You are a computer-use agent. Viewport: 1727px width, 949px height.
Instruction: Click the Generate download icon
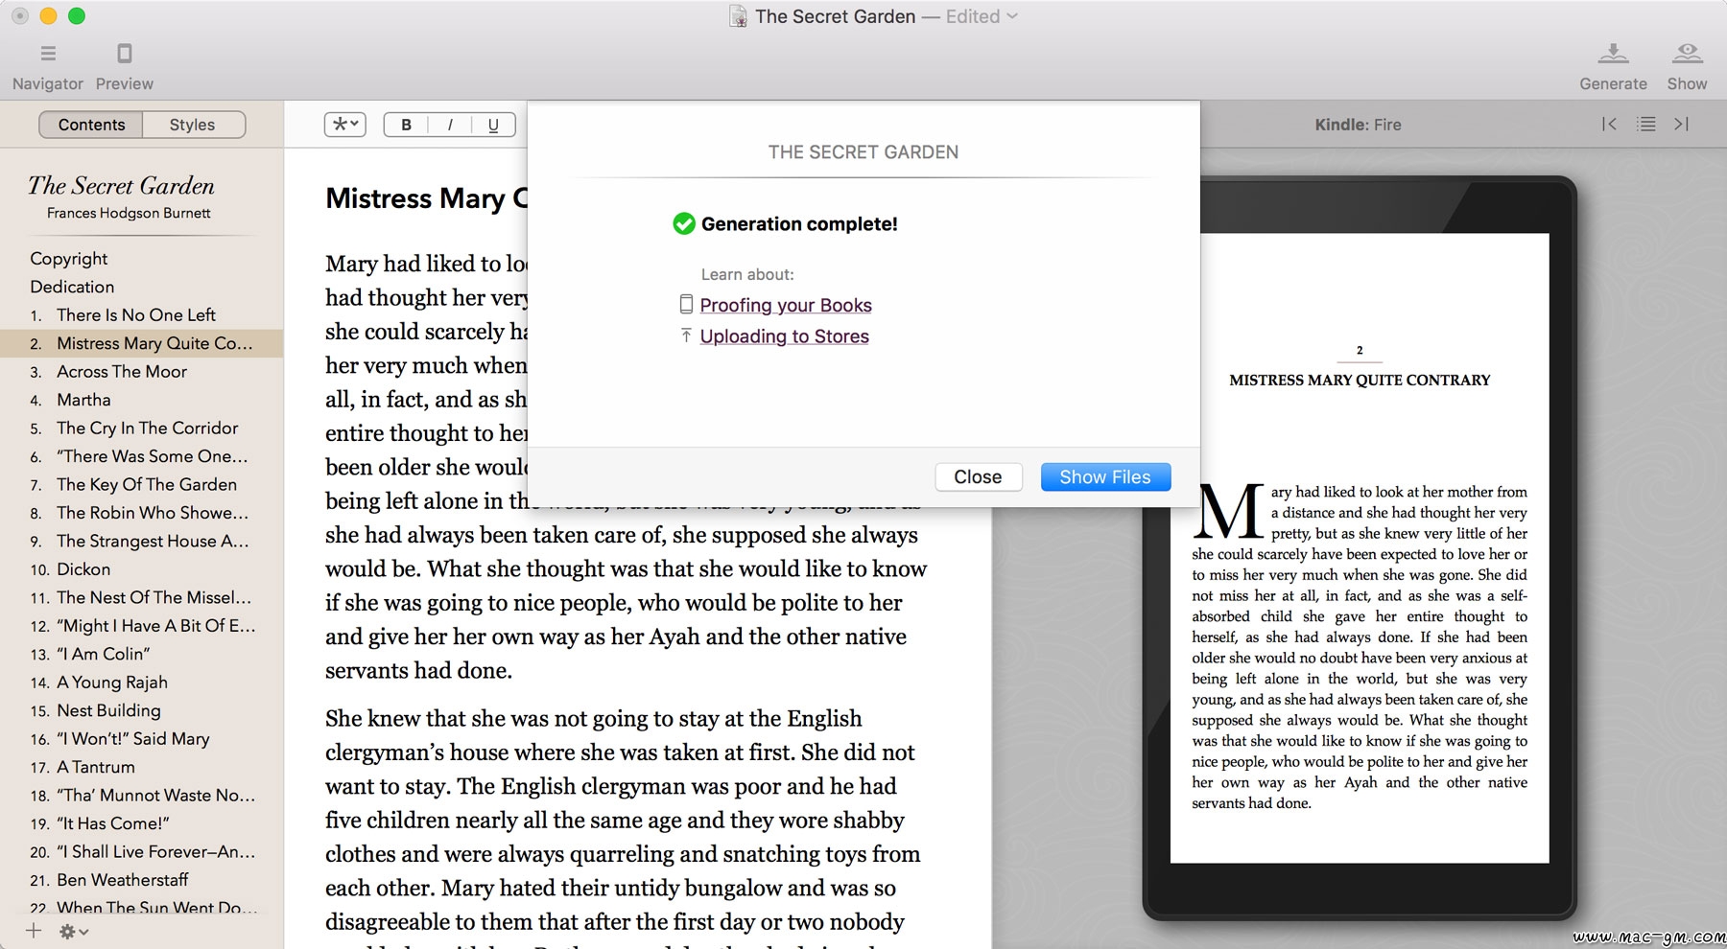point(1613,53)
